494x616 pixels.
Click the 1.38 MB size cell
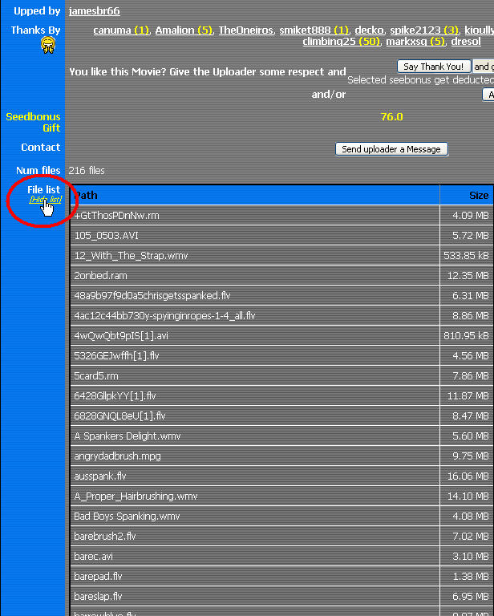tap(467, 576)
